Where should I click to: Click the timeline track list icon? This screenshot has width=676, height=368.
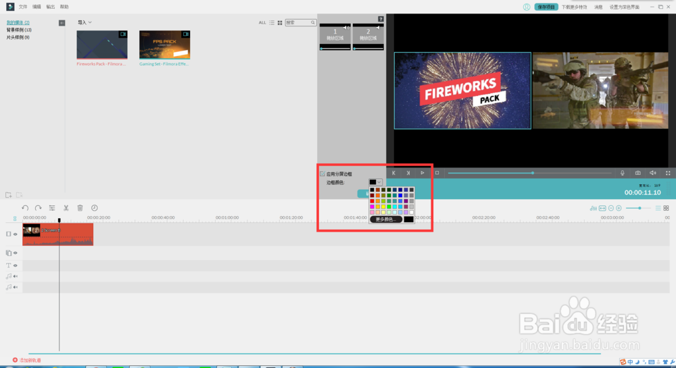click(x=658, y=209)
